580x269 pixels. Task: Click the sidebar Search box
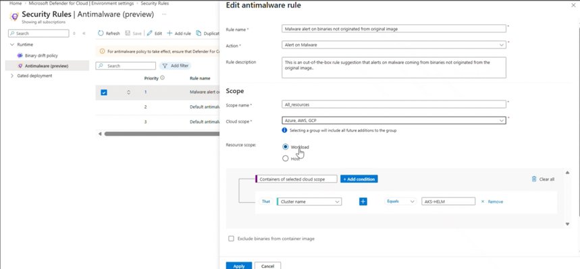click(38, 33)
